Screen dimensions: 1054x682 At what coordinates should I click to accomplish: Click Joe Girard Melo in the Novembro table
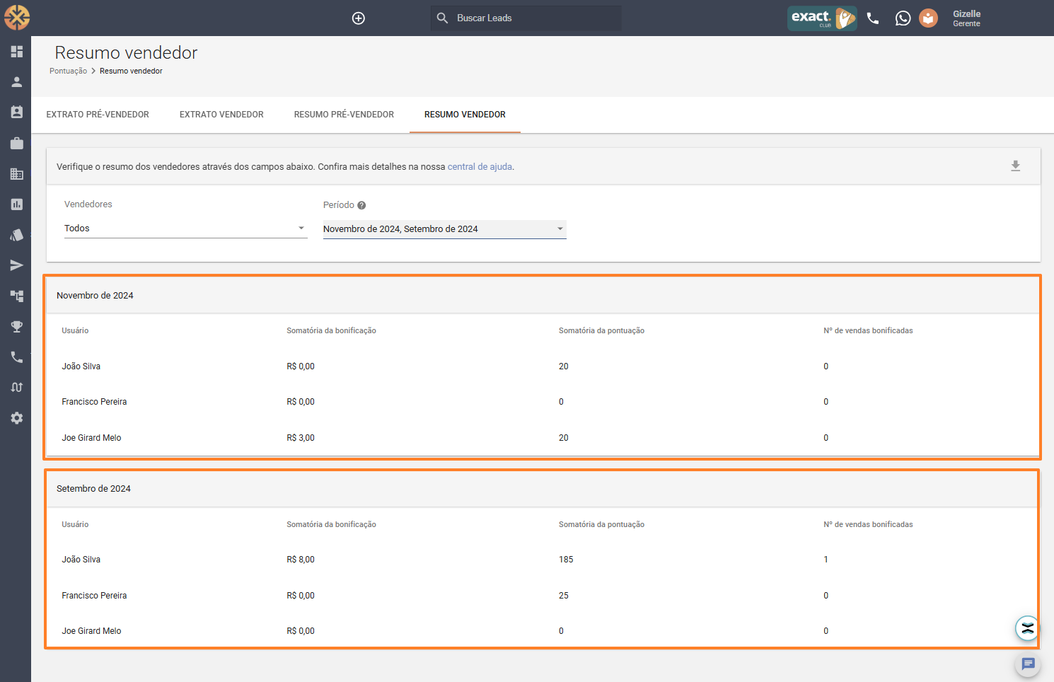click(91, 438)
